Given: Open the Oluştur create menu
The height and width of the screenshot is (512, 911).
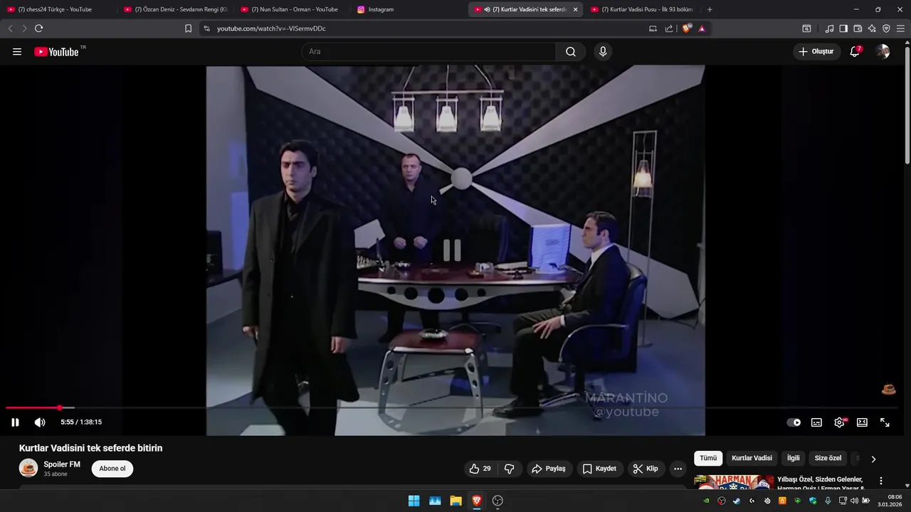Looking at the screenshot, I should [x=816, y=51].
